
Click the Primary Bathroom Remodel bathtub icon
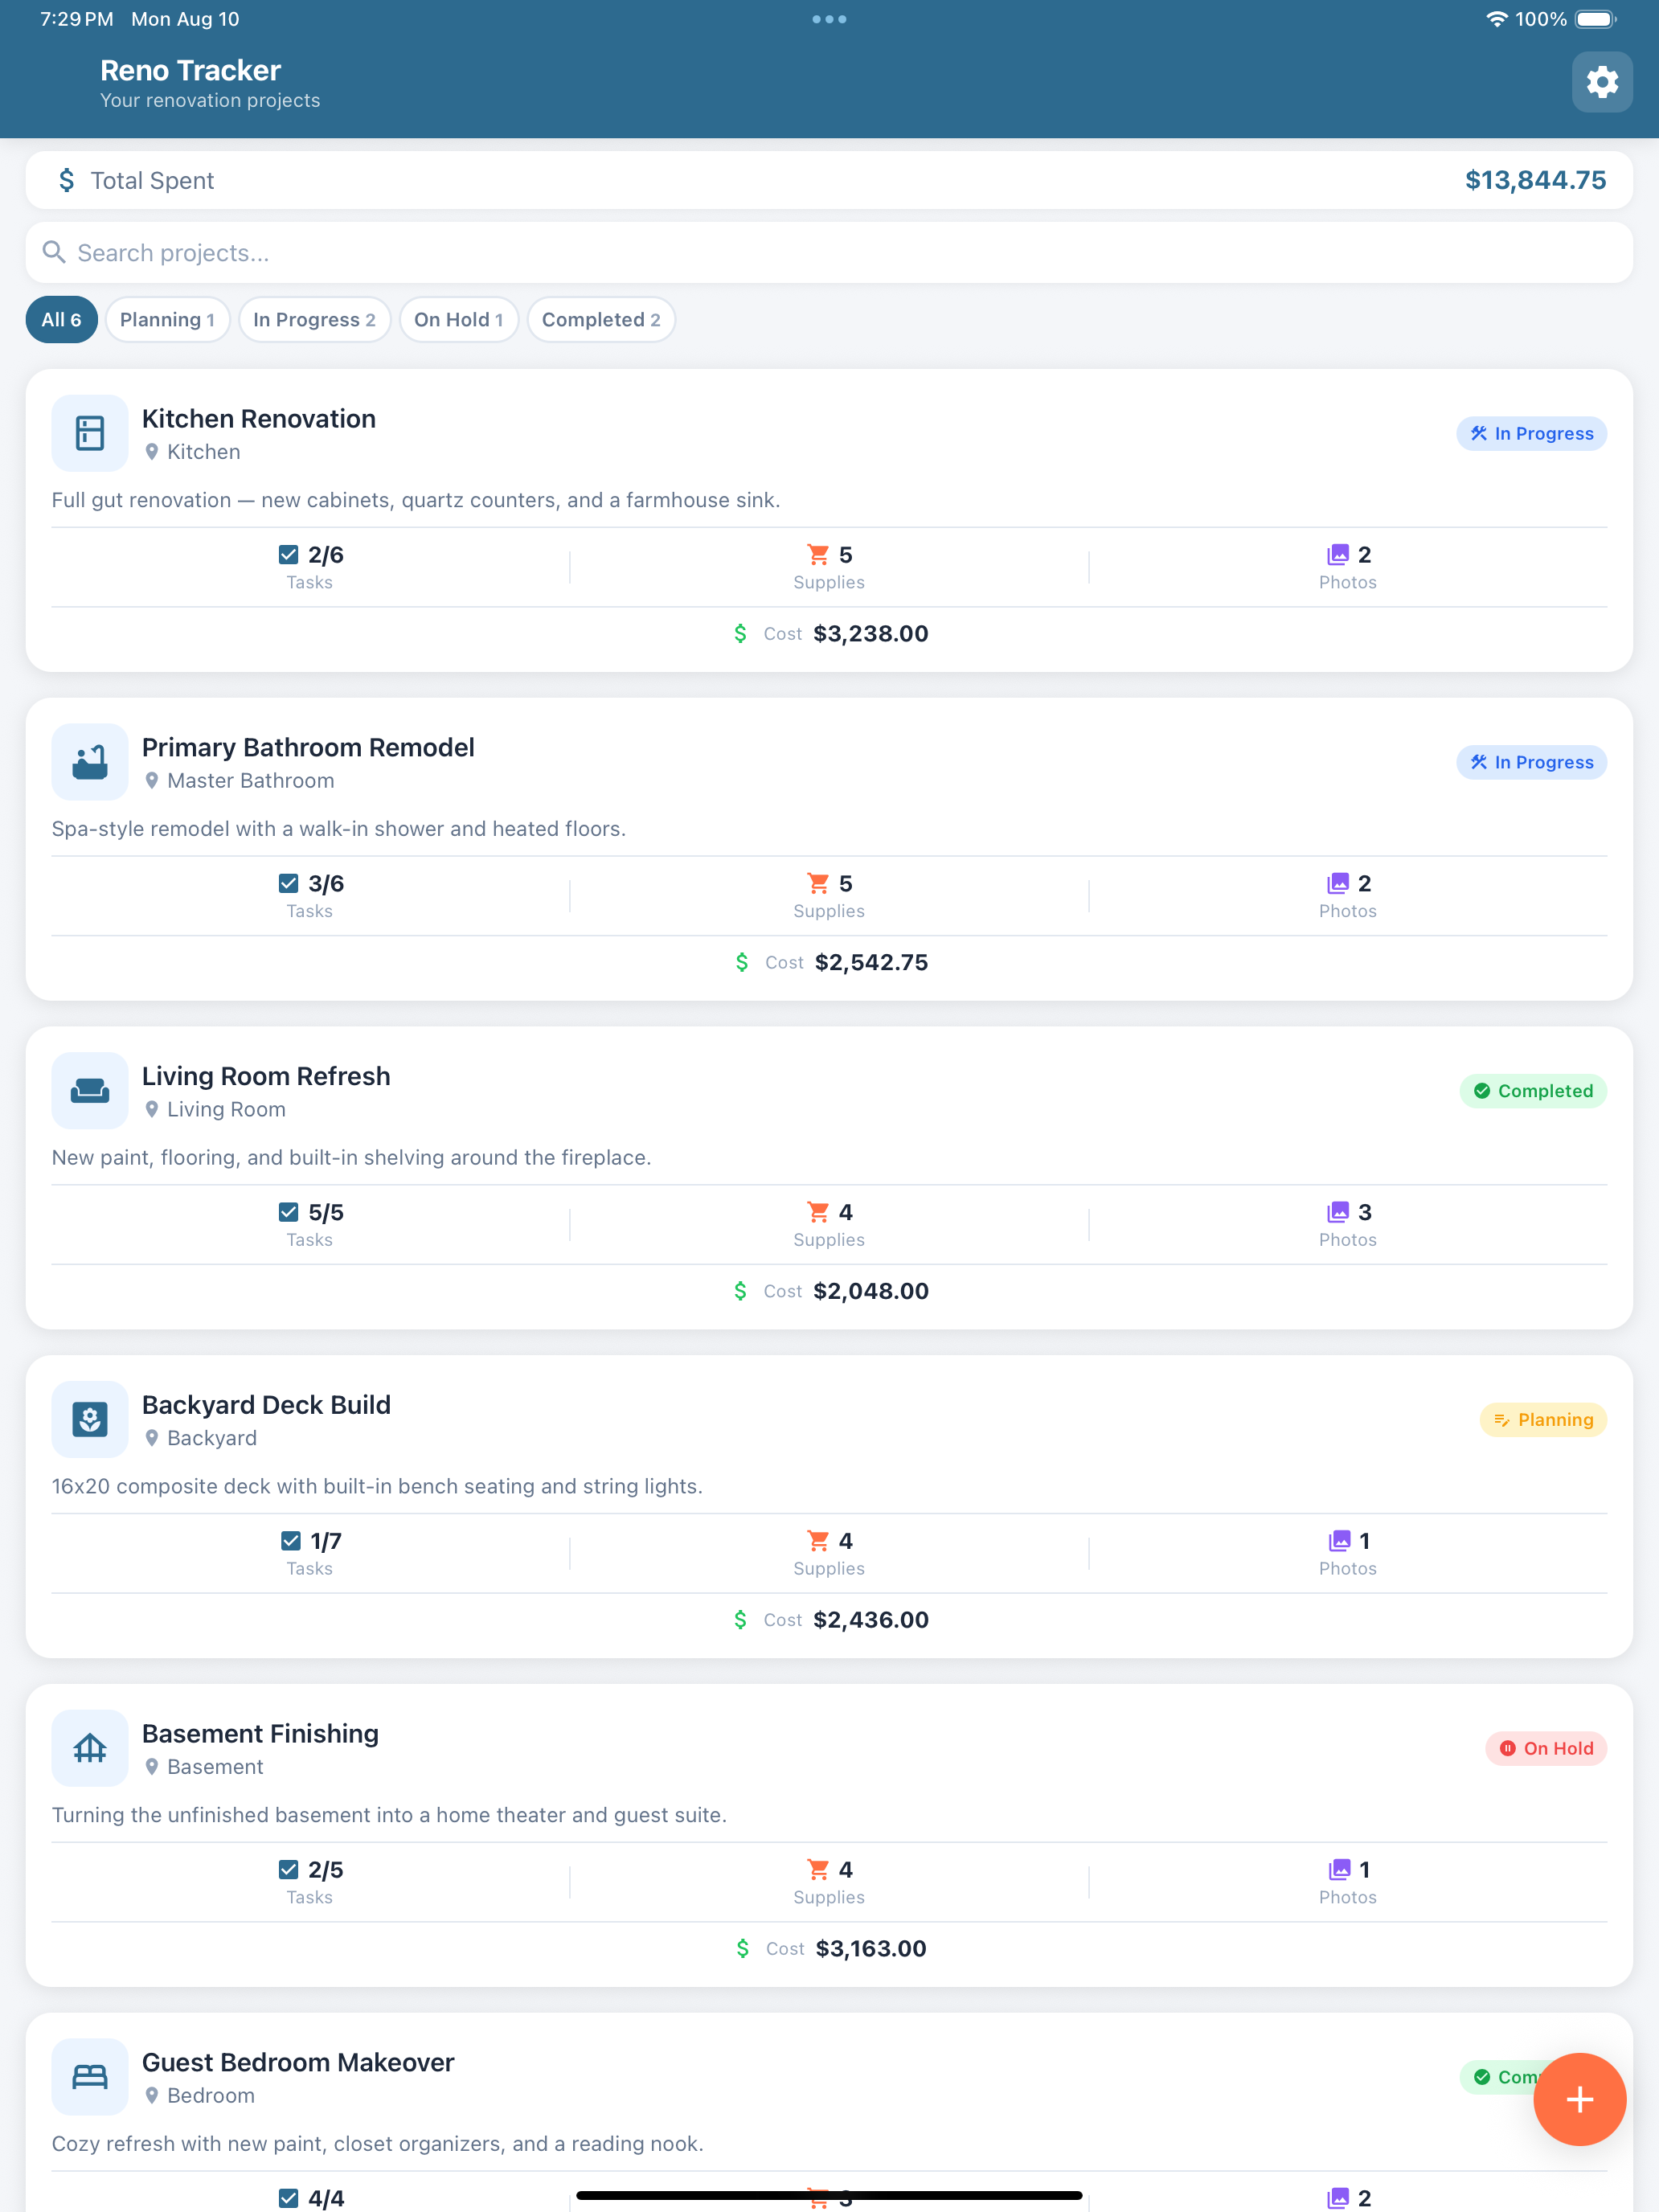pyautogui.click(x=90, y=762)
